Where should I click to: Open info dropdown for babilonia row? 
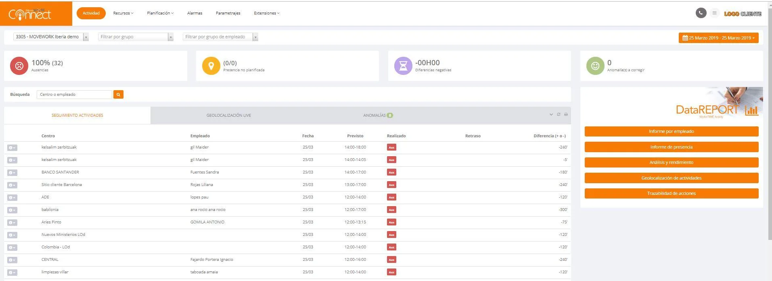(12, 210)
